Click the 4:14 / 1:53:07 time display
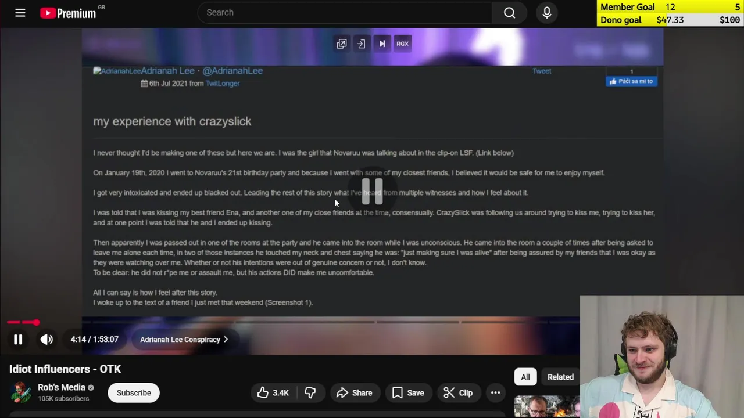 click(x=94, y=340)
